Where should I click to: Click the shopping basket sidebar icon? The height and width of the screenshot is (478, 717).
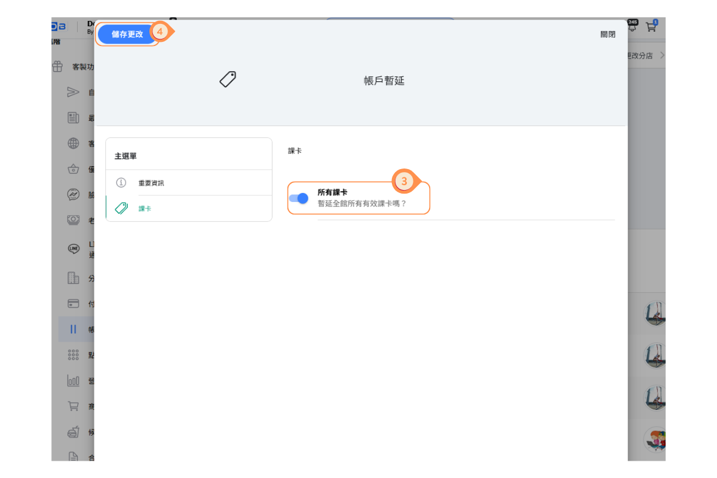[73, 169]
